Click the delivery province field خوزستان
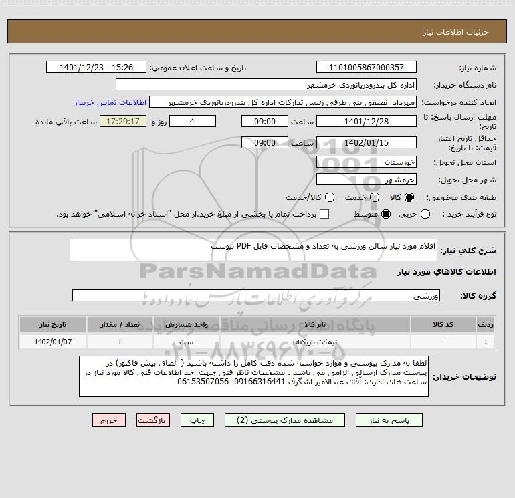 point(367,162)
